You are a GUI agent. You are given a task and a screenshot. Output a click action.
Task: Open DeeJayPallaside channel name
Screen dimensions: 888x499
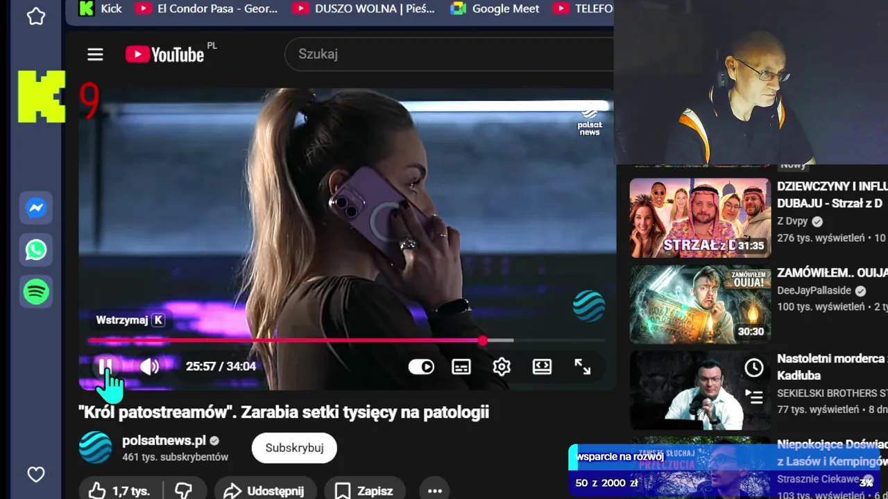click(814, 290)
